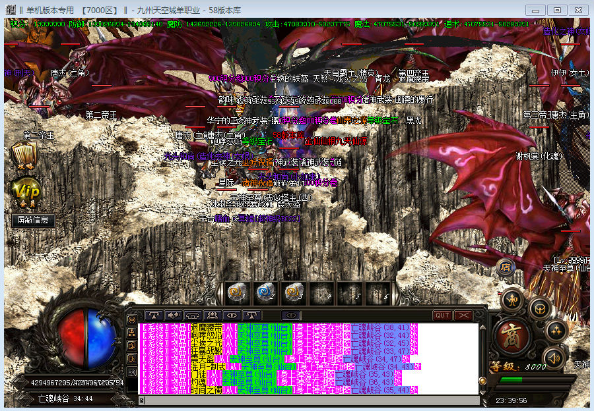Click the chat line mentioning 灼魂

click(x=271, y=382)
